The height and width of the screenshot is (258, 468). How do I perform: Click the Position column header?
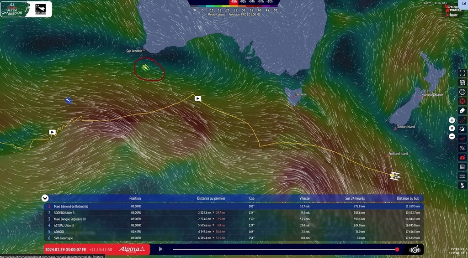135,198
